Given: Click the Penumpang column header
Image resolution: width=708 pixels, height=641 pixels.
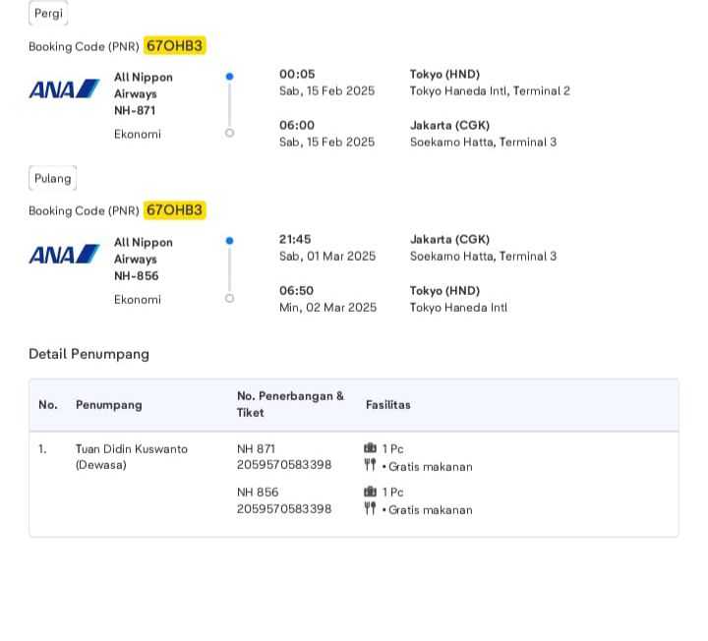Looking at the screenshot, I should tap(109, 405).
